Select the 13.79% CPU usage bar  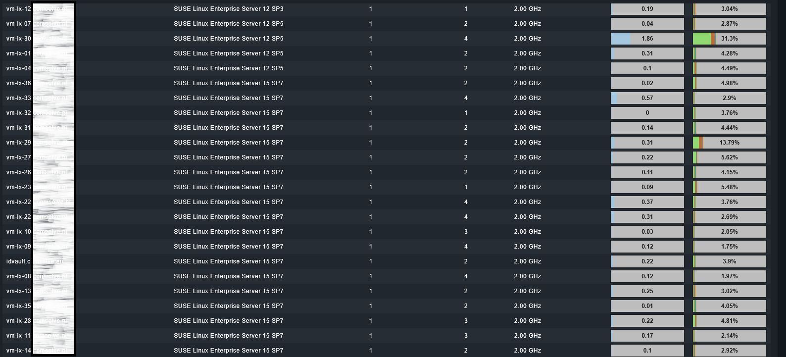pos(729,143)
